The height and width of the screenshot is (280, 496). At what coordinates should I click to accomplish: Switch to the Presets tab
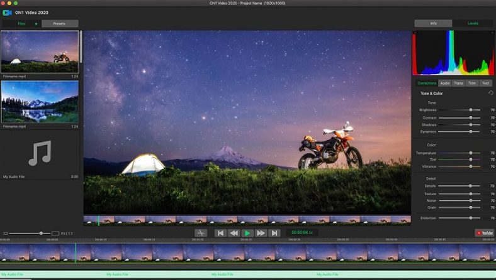coord(60,24)
